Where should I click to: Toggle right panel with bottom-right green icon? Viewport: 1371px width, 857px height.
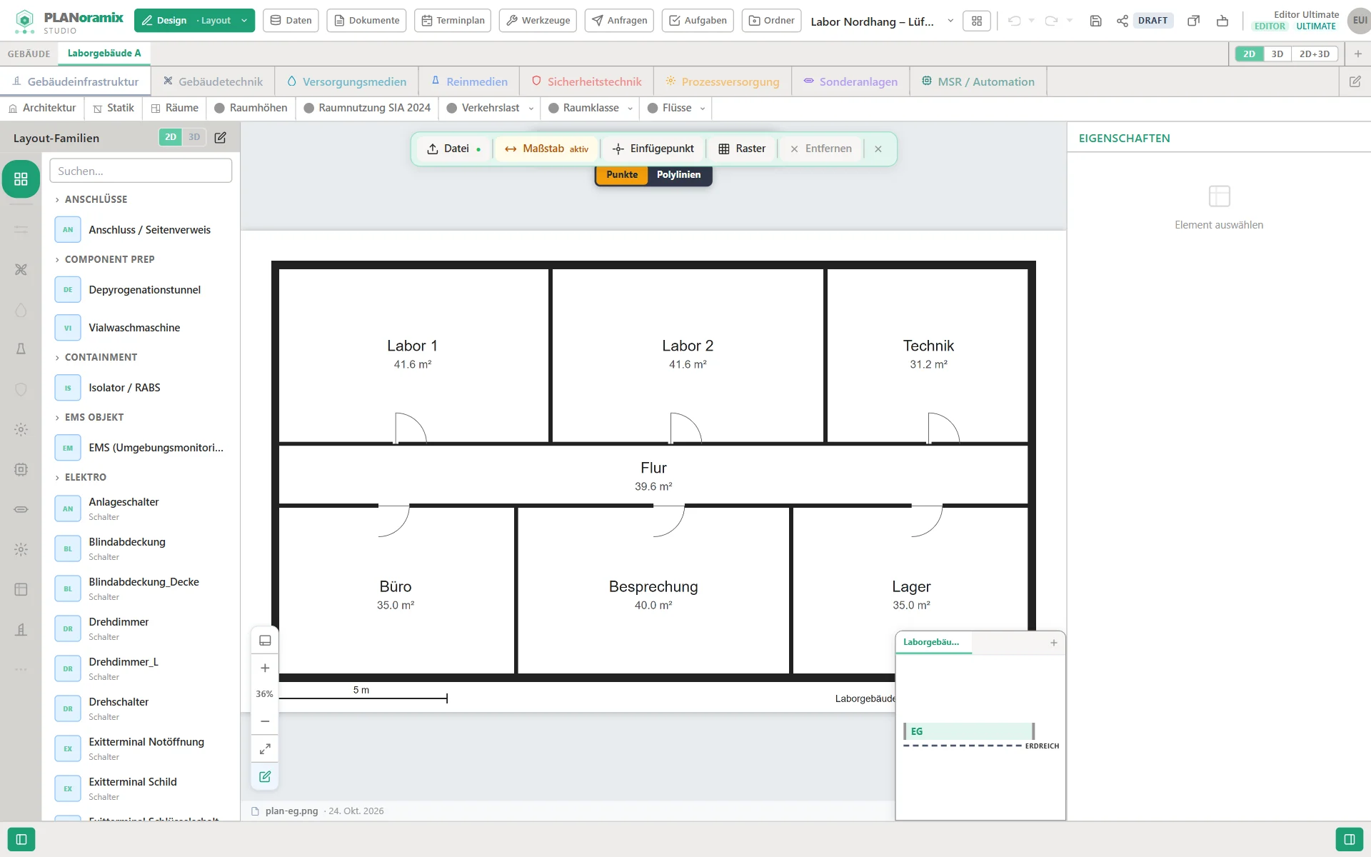[1350, 839]
